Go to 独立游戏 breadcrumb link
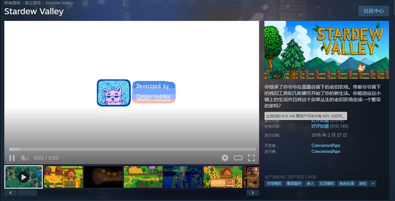 coord(33,3)
